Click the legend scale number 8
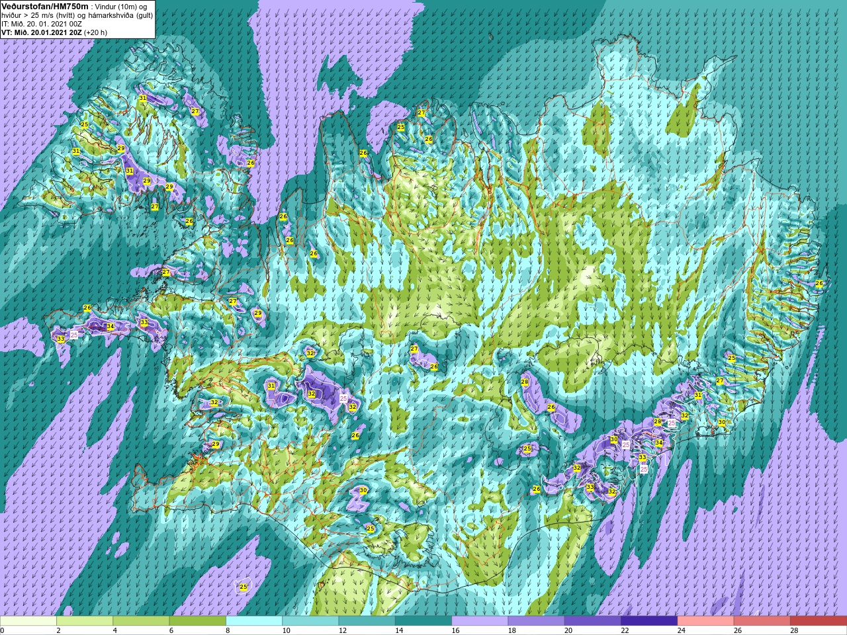Viewport: 847px width, 635px height. coord(228,630)
